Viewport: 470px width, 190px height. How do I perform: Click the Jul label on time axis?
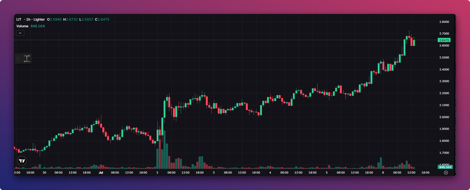[101, 173]
